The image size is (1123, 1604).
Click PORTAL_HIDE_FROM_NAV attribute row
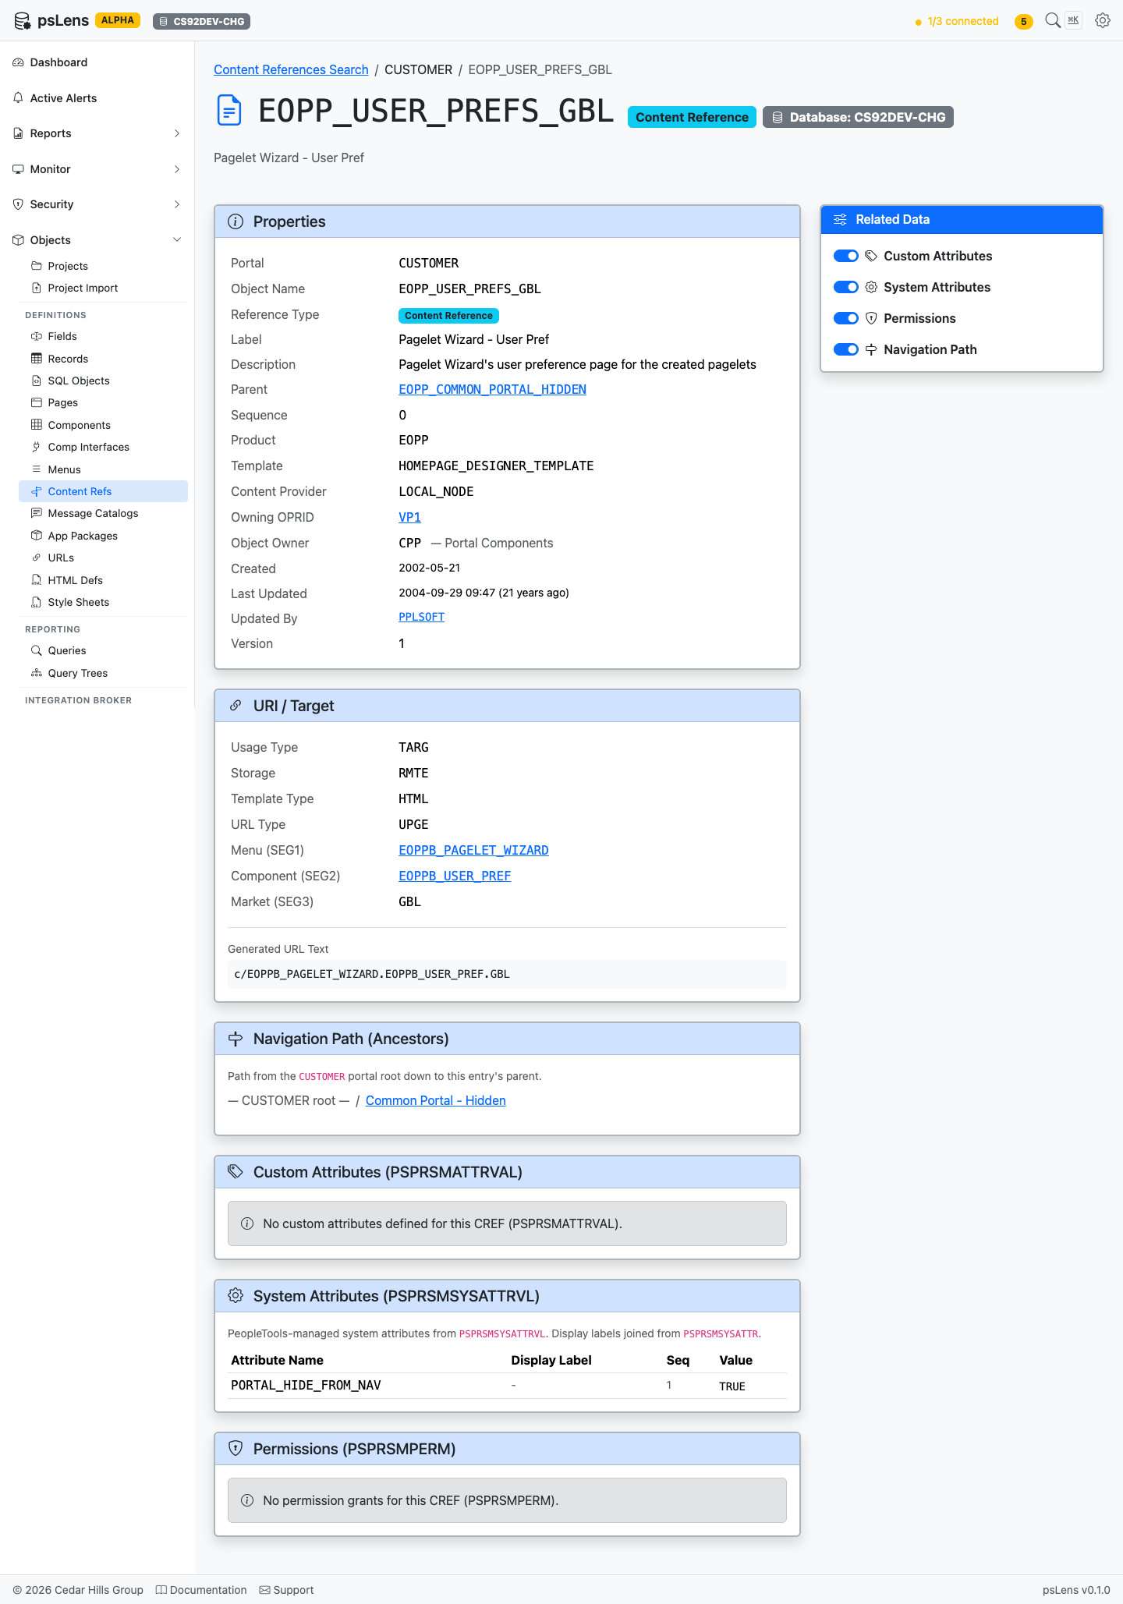coord(507,1386)
